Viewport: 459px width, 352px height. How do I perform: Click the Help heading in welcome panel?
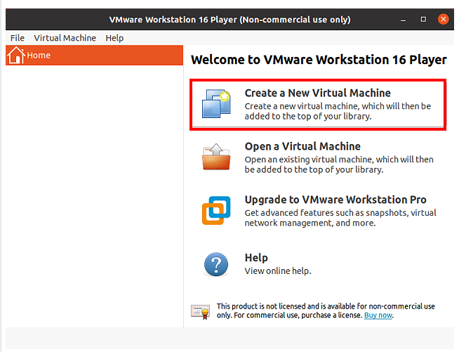(256, 258)
